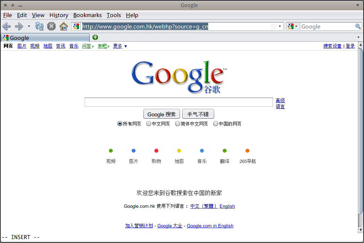364x243 pixels.
Task: Open the Bookmarks menu
Action: [x=87, y=15]
